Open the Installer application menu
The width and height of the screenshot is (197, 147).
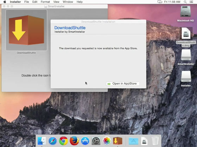click(15, 2)
